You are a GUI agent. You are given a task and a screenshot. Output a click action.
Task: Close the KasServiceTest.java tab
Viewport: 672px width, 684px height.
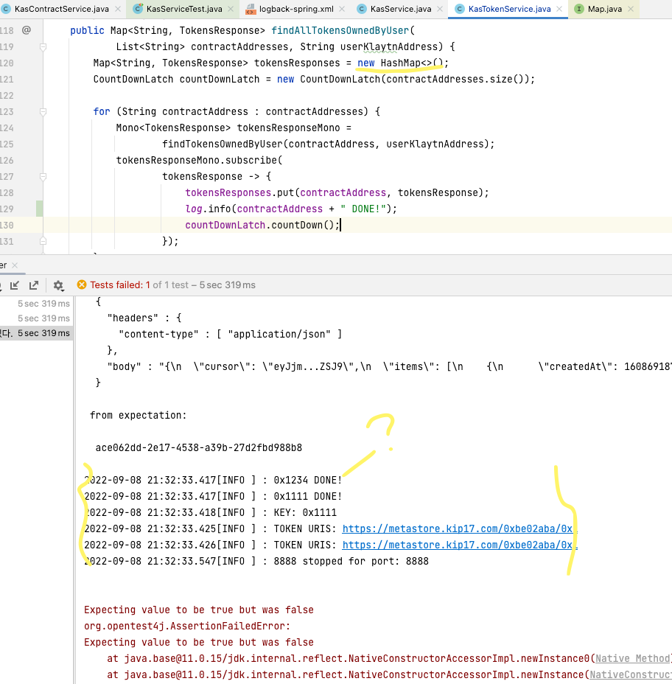(230, 9)
